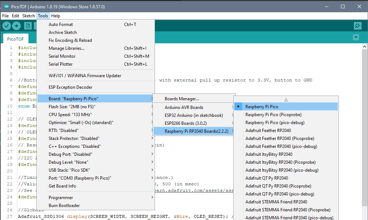The width and height of the screenshot is (368, 220).
Task: Expand the Programmer submenu
Action: [x=96, y=198]
